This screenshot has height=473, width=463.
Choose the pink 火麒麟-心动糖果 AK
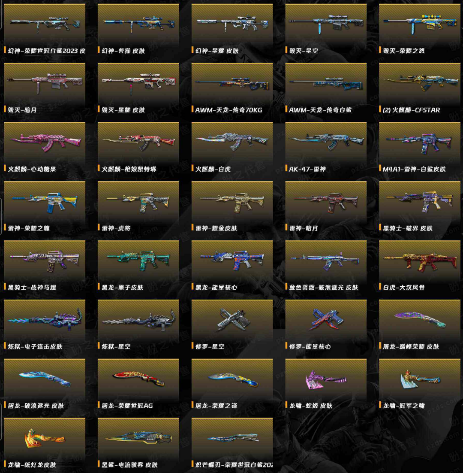click(x=45, y=148)
